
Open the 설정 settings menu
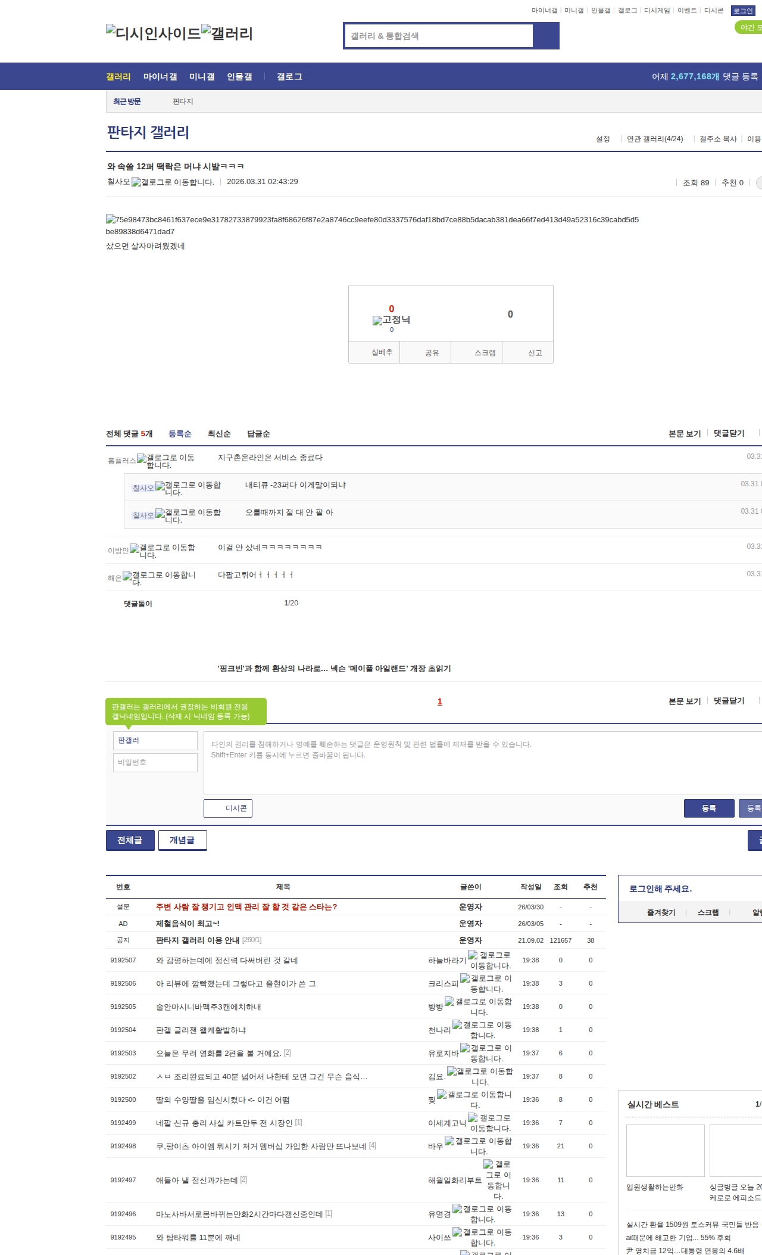pyautogui.click(x=603, y=139)
